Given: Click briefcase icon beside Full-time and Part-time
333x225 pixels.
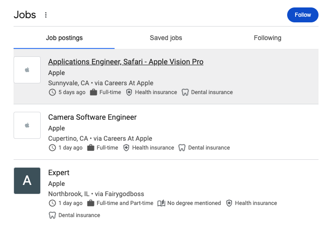Looking at the screenshot, I should [91, 203].
